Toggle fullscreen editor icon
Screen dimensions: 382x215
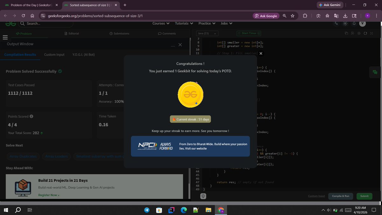[371, 33]
